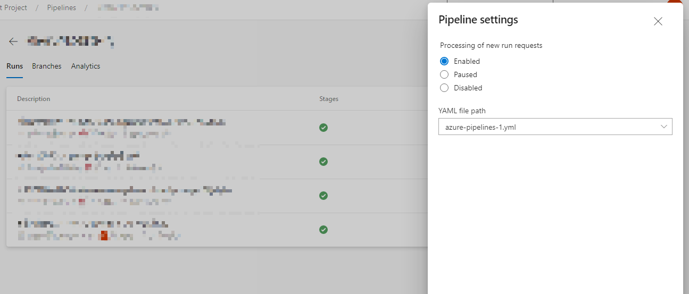Click the back arrow beside the pipeline name

tap(13, 41)
